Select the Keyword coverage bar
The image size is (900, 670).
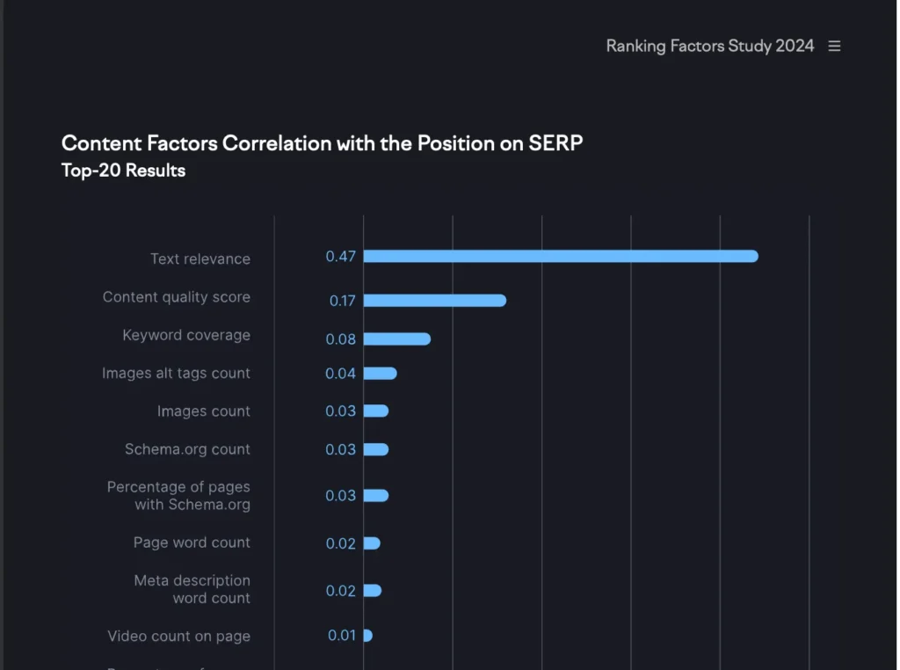(x=396, y=339)
